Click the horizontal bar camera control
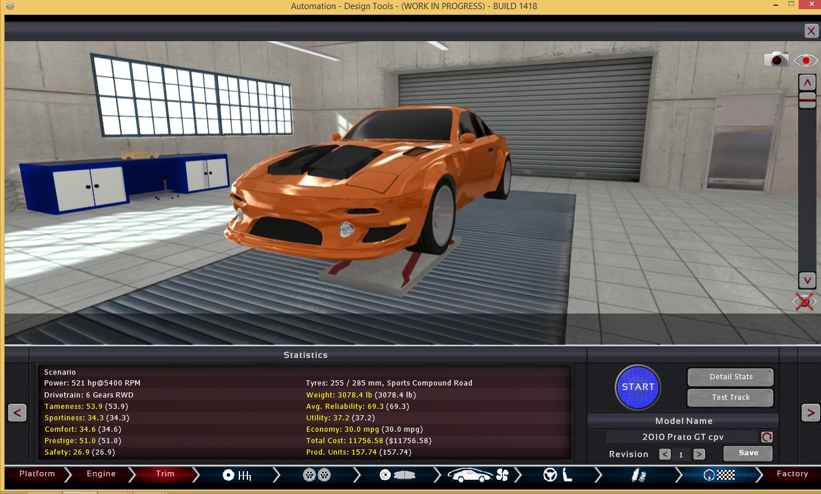Image resolution: width=821 pixels, height=494 pixels. [x=807, y=100]
